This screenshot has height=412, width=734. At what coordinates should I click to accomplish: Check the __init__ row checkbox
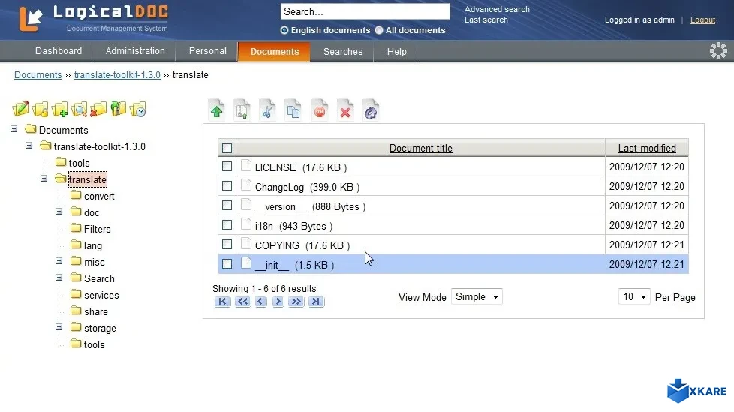tap(227, 264)
